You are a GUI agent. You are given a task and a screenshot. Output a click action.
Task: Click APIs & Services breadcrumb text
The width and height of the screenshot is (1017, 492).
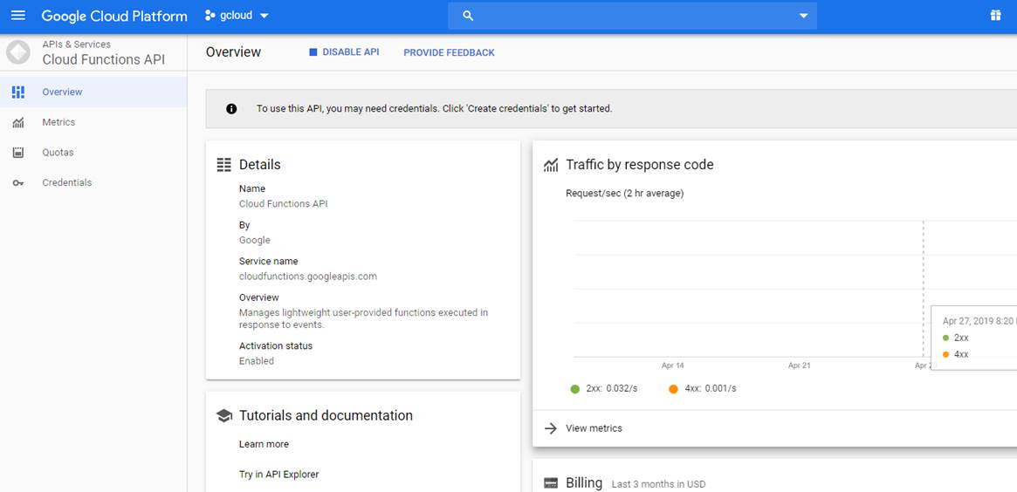77,44
